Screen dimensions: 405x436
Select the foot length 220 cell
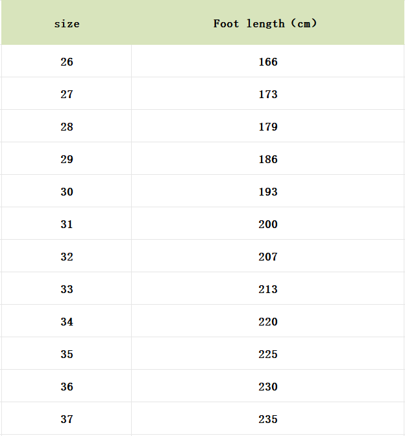click(x=267, y=322)
